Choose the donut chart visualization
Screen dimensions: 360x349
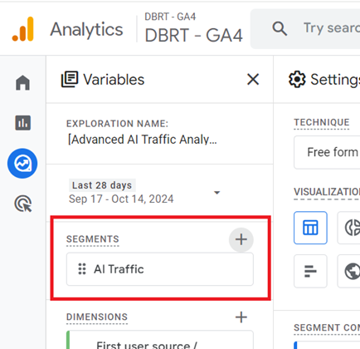pos(349,228)
